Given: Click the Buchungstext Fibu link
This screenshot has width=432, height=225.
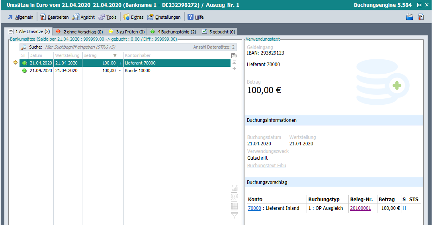Looking at the screenshot, I should coord(266,166).
